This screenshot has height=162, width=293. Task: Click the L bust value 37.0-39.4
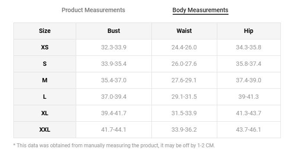[114, 97]
